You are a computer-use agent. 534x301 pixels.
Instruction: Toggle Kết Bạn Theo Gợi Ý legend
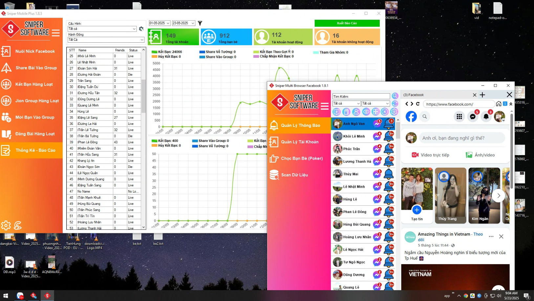coord(256,52)
